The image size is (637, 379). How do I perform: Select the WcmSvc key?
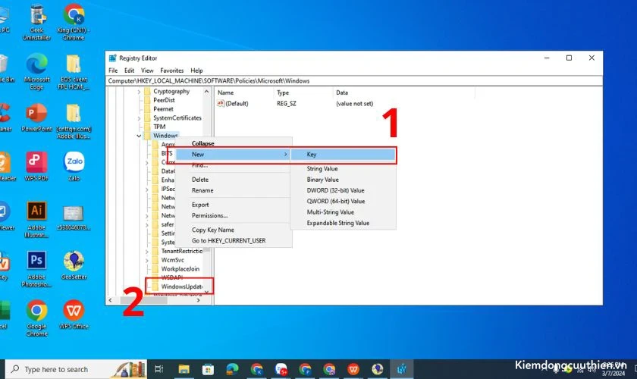[172, 260]
